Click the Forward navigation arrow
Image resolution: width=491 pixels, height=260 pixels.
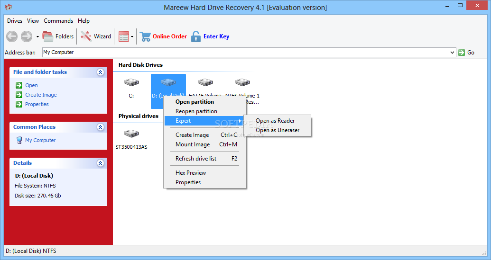[x=27, y=36]
